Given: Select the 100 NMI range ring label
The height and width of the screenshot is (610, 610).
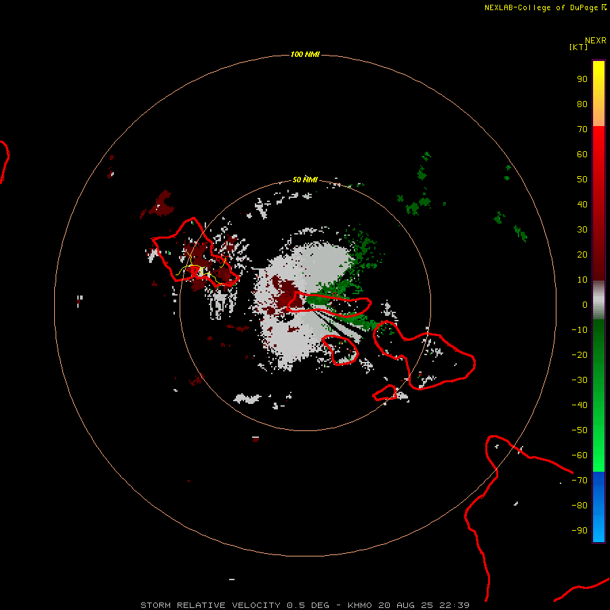Looking at the screenshot, I should click(305, 54).
